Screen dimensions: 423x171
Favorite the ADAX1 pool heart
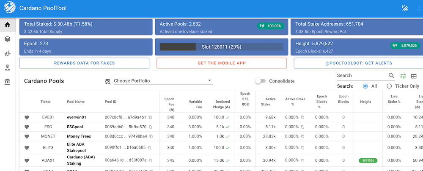(x=26, y=160)
